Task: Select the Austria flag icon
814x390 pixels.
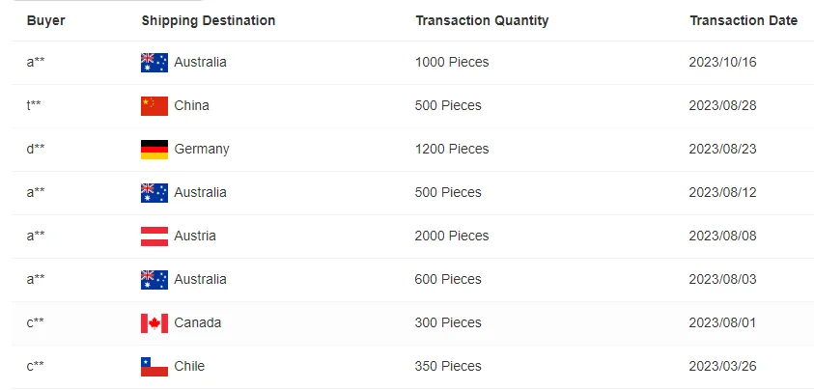Action: (x=154, y=237)
